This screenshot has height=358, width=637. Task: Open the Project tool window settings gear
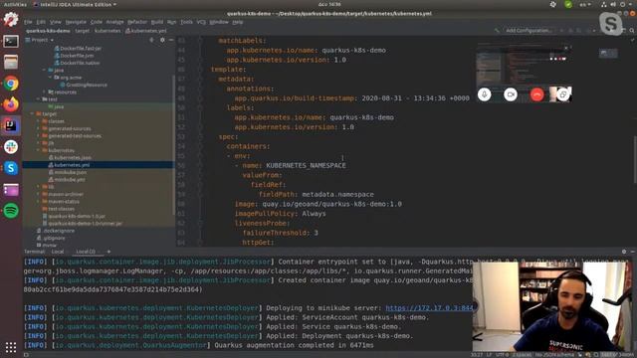(162, 40)
